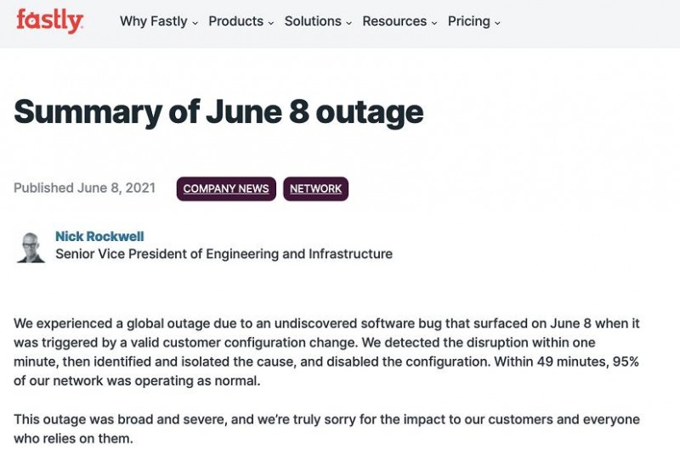Expand the chevron next to Products
This screenshot has height=455, width=680.
tap(270, 23)
